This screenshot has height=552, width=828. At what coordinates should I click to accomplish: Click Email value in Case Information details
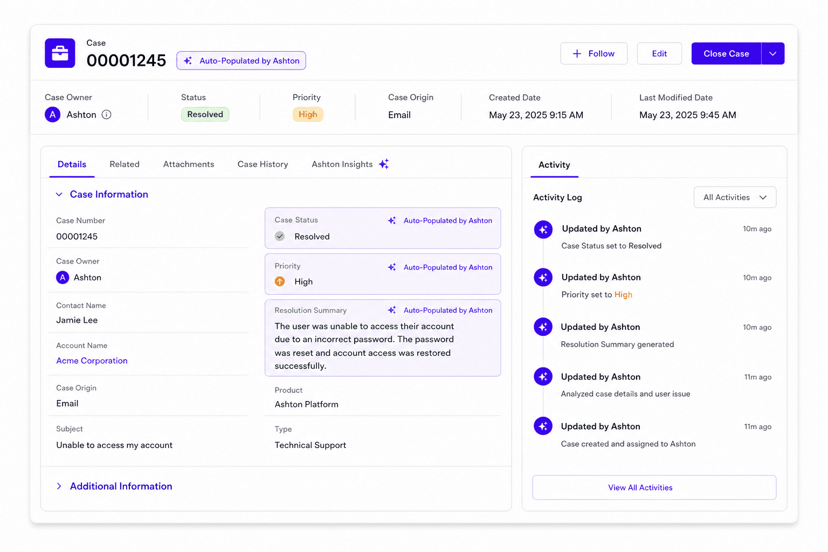[67, 403]
